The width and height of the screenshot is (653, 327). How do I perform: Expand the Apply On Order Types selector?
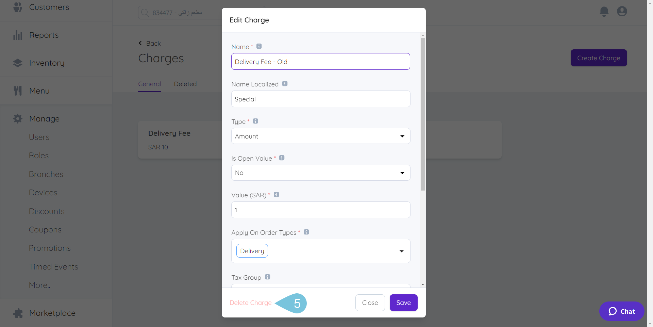(x=321, y=251)
